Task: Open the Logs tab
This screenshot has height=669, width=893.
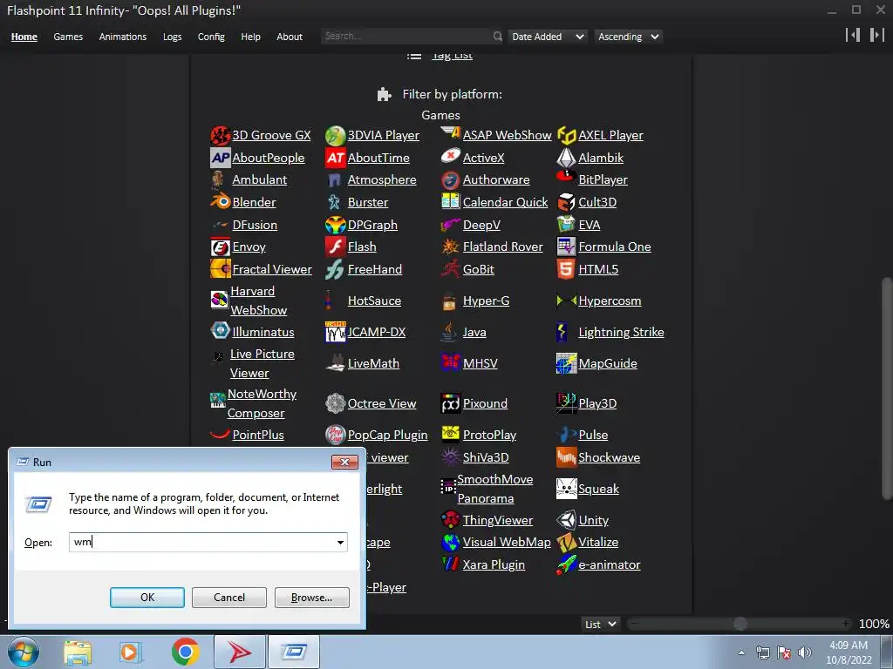Action: tap(172, 37)
